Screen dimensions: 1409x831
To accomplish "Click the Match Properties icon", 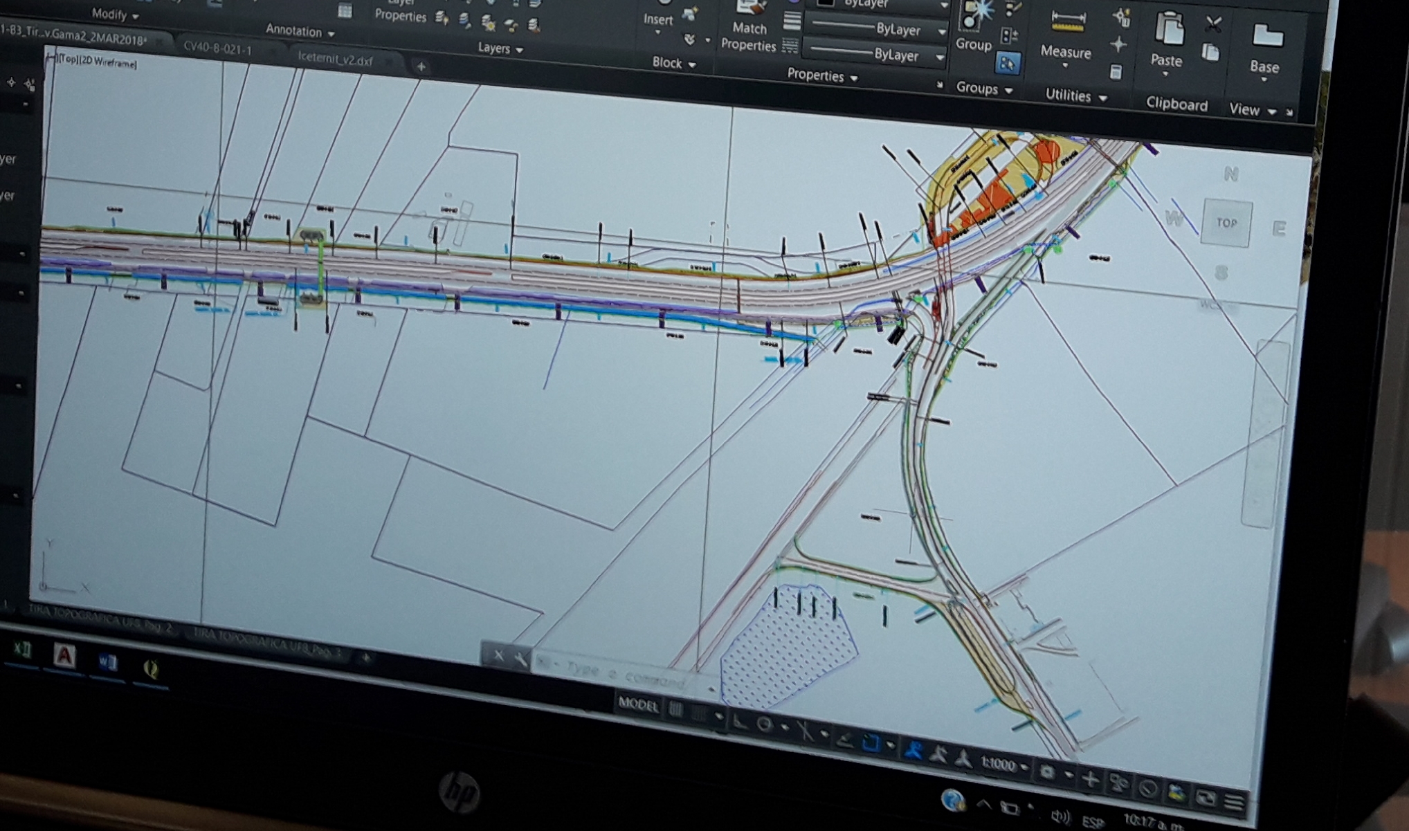I will coord(750,8).
